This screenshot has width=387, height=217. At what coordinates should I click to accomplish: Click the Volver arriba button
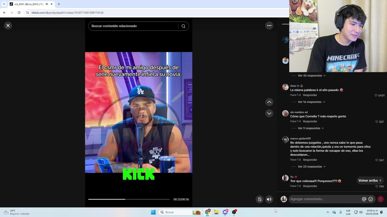pyautogui.click(x=370, y=181)
